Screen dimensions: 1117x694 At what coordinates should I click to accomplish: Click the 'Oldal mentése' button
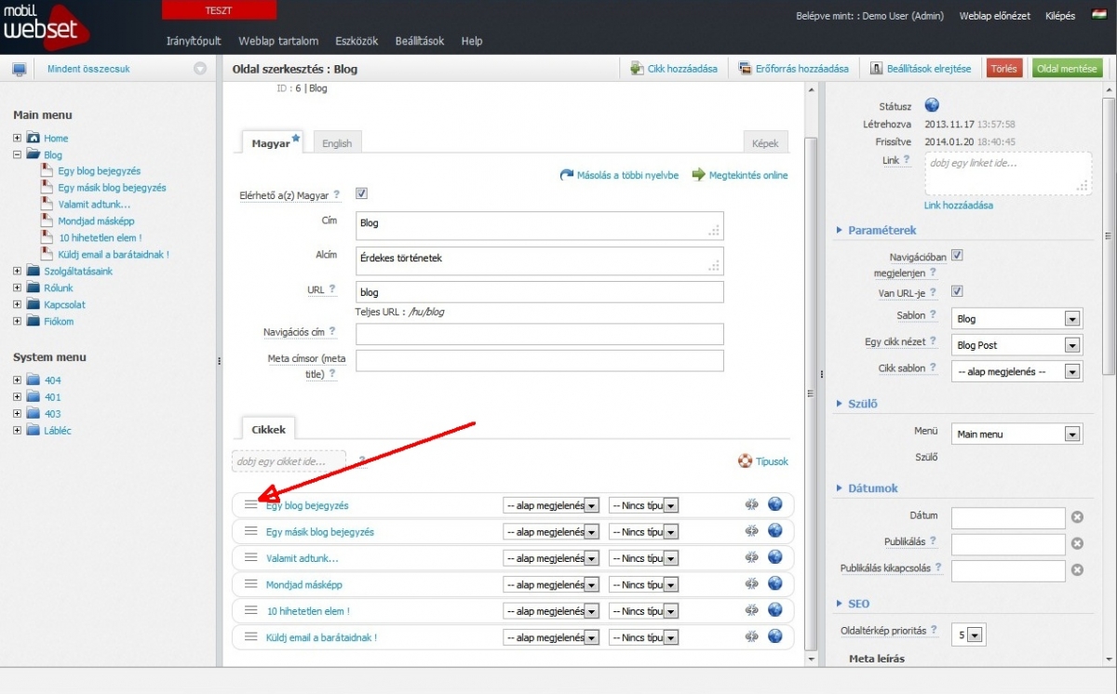point(1068,69)
